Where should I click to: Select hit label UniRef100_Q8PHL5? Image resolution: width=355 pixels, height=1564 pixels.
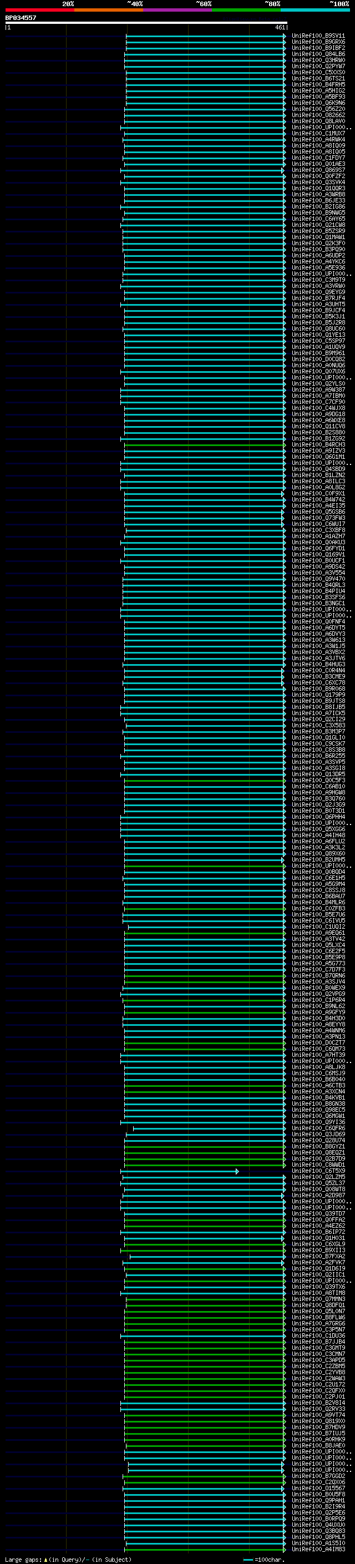tap(318, 1537)
